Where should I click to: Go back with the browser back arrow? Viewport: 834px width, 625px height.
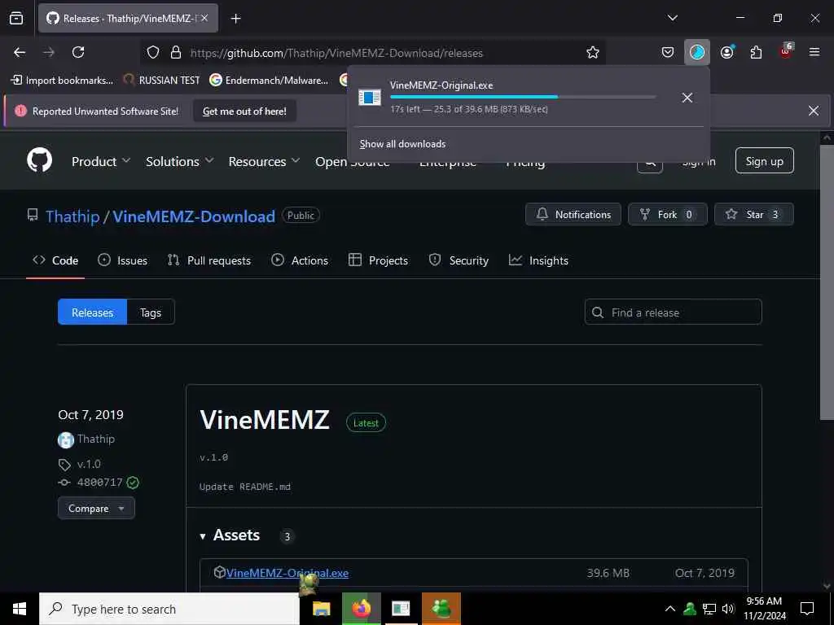20,52
